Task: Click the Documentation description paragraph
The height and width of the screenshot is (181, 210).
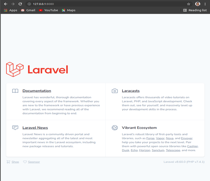Action: (x=61, y=105)
